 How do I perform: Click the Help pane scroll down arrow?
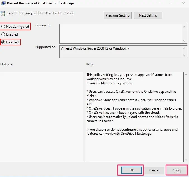(186, 160)
